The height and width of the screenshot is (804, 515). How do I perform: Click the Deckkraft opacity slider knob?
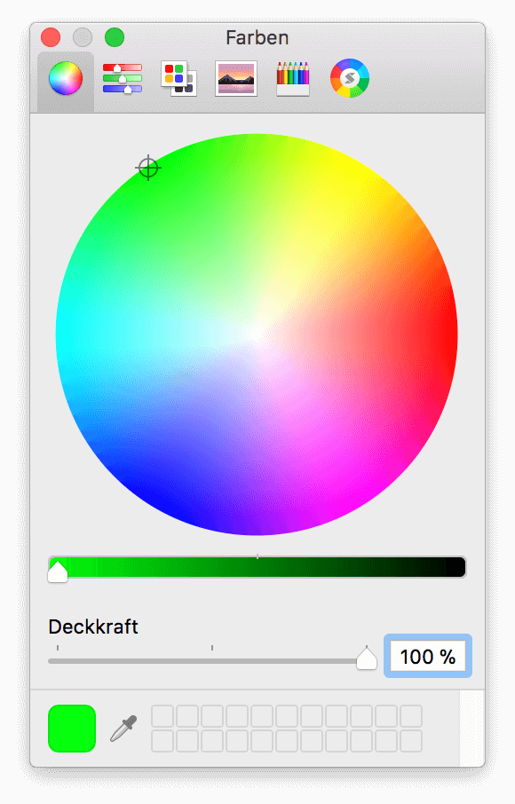[366, 658]
